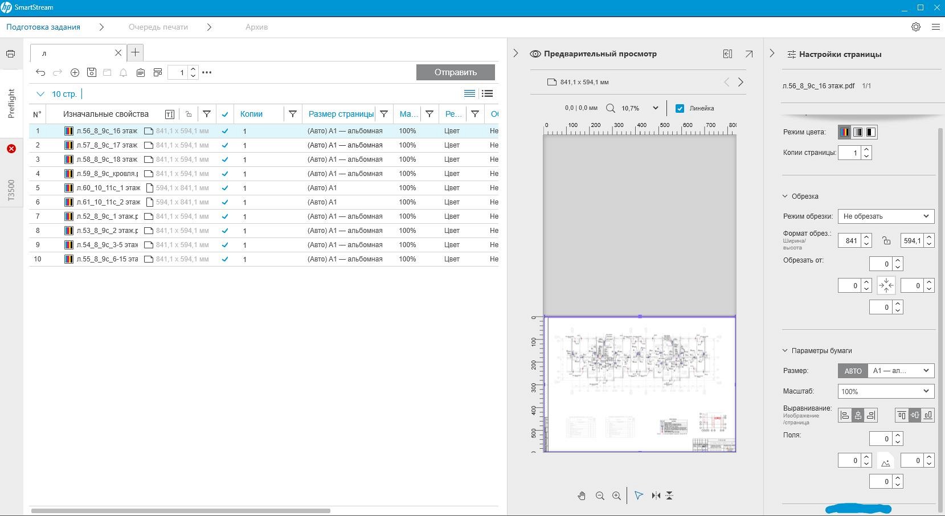The height and width of the screenshot is (516, 945).
Task: Click the horizontal scrollbar under the file list
Action: coord(181,510)
